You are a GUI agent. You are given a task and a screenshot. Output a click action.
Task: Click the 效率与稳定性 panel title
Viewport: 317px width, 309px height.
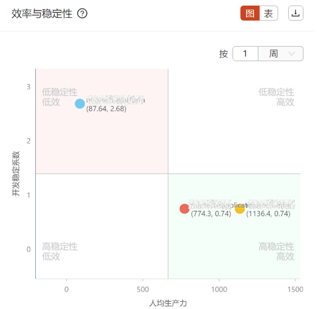(x=42, y=14)
